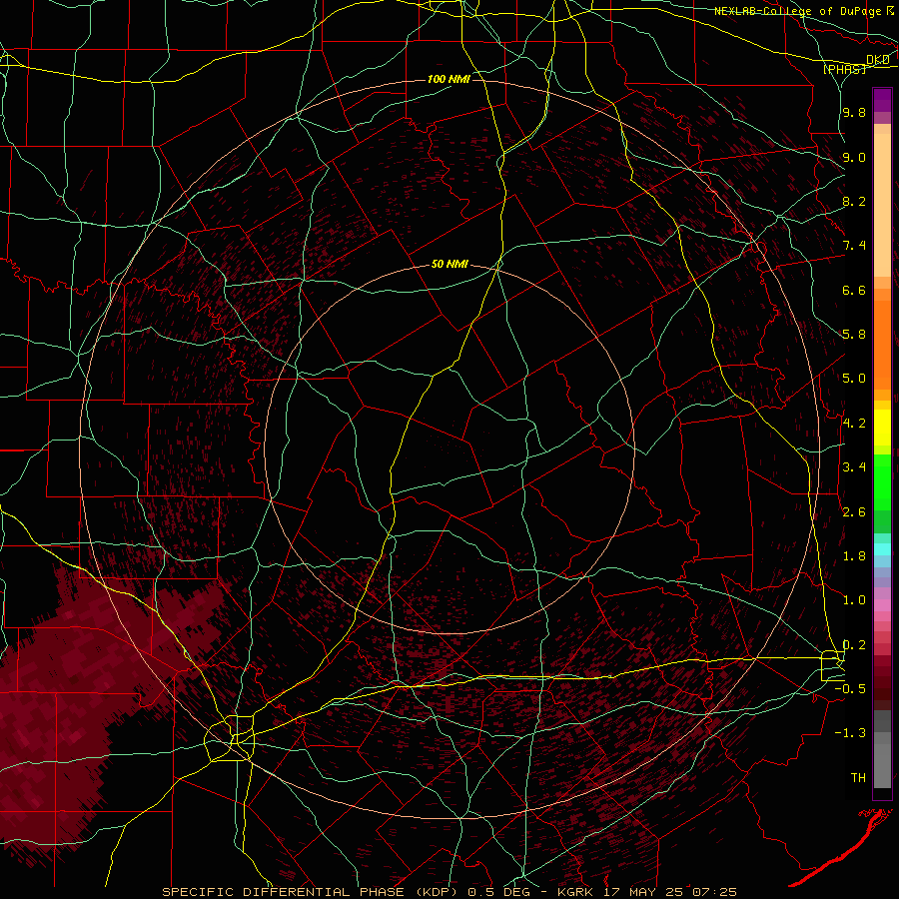The image size is (899, 899).
Task: Click the 07:25 timestamp
Action: coord(712,892)
